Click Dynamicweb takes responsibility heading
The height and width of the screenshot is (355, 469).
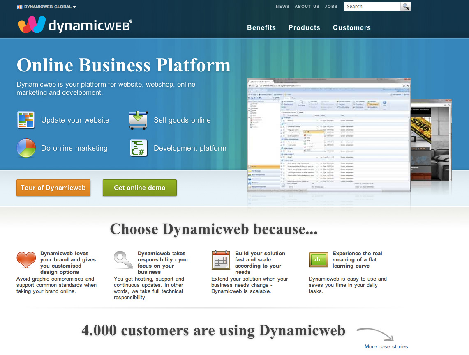pyautogui.click(x=163, y=263)
